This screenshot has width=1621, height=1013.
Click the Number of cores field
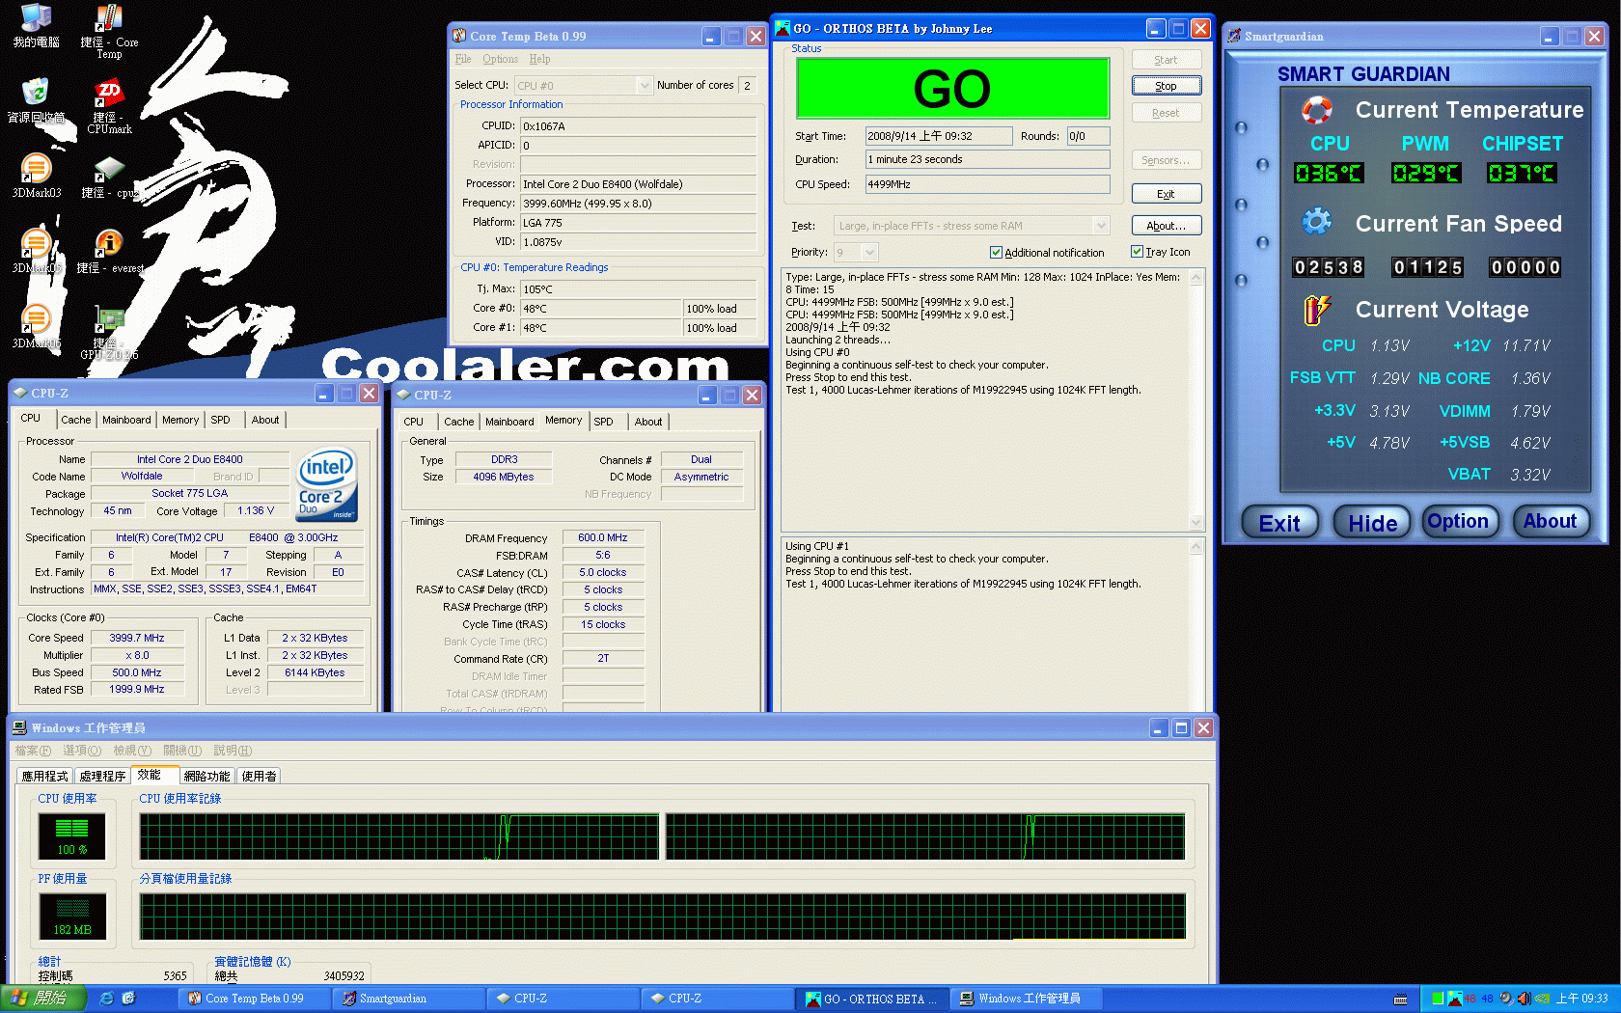click(747, 85)
